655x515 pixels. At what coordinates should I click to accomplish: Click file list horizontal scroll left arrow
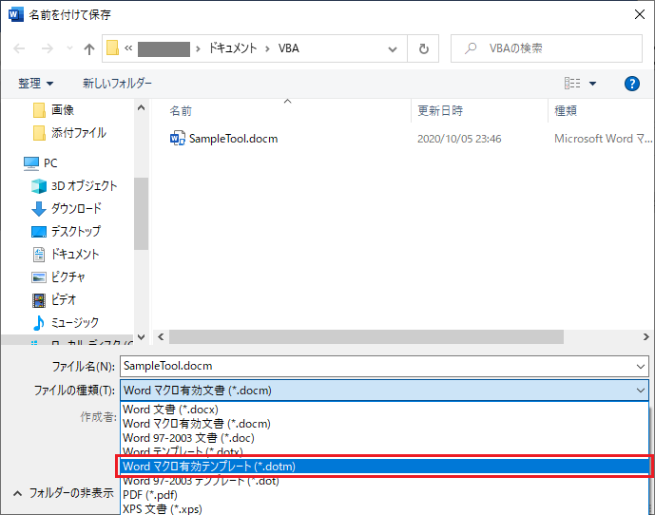(x=162, y=336)
